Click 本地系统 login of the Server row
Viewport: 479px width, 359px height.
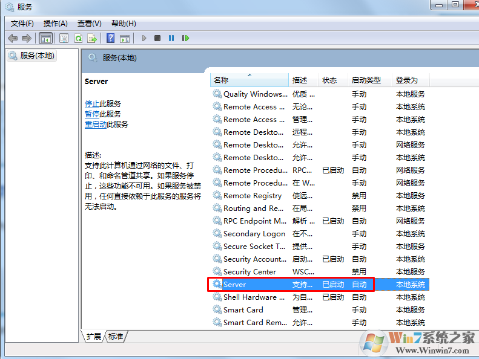click(x=410, y=284)
